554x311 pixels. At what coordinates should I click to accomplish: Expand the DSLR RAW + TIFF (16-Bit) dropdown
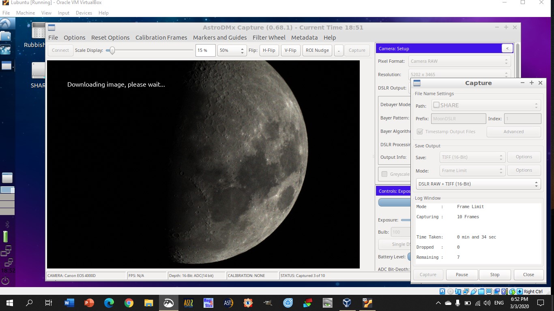click(478, 184)
